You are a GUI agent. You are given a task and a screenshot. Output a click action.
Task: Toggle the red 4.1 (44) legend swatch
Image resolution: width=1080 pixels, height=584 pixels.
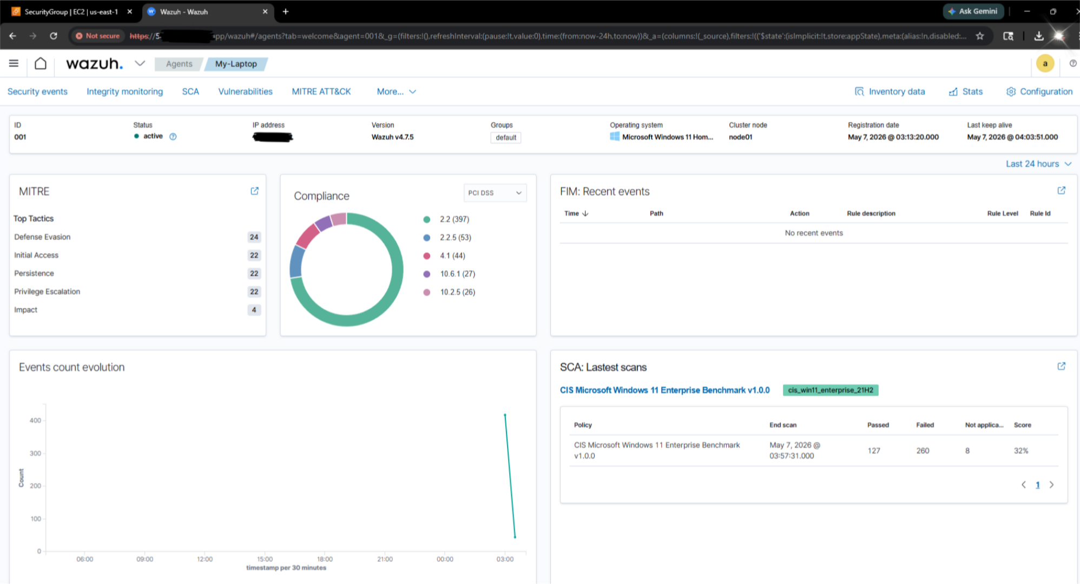427,256
